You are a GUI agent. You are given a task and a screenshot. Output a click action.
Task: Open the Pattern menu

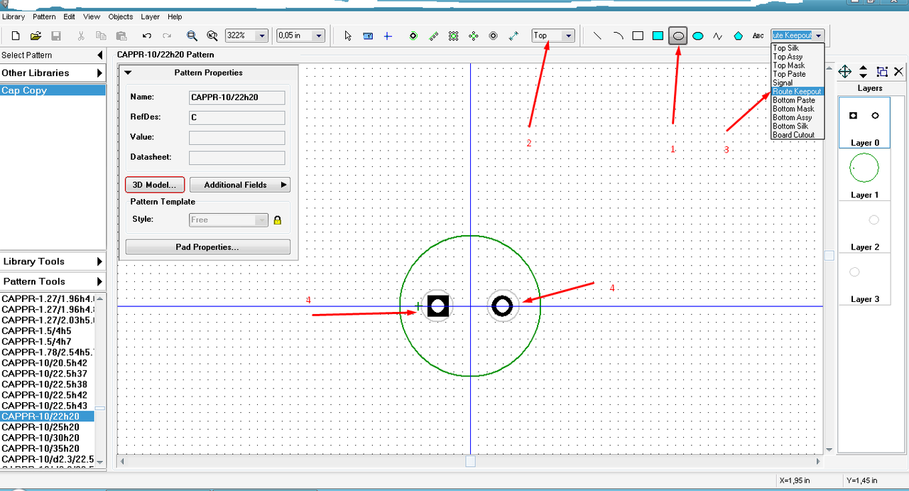(x=44, y=16)
